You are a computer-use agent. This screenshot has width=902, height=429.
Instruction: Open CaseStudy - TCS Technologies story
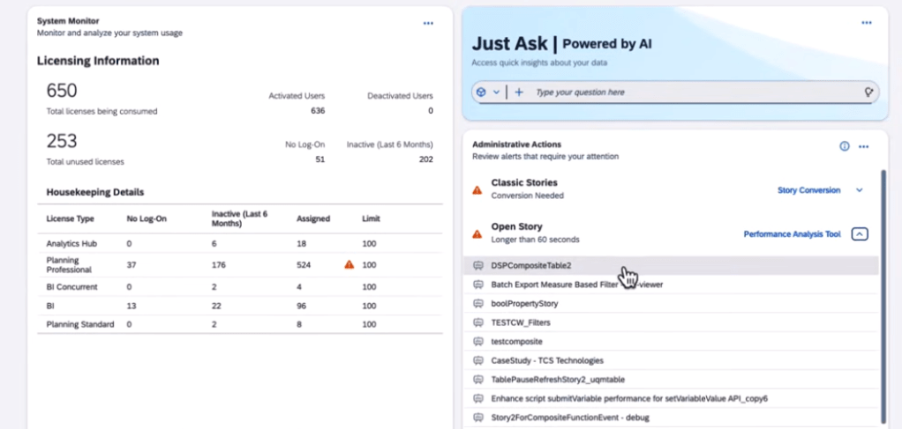pos(546,360)
